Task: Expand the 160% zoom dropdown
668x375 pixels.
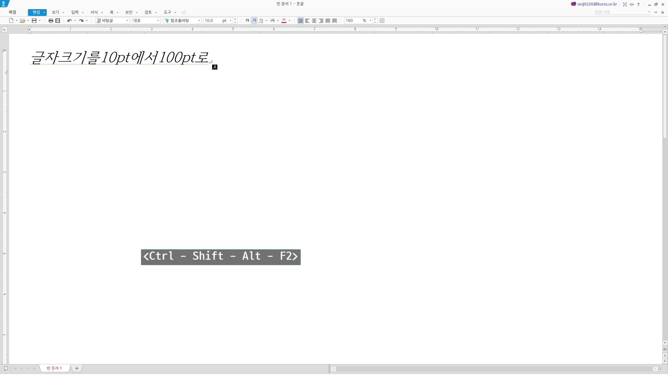Action: click(370, 21)
